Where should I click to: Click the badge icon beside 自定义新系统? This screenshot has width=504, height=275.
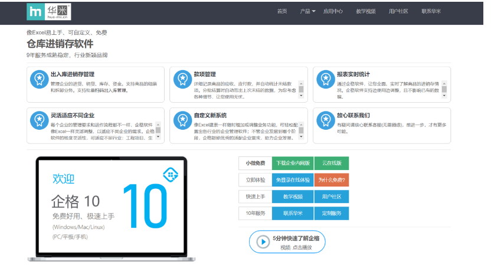(181, 120)
